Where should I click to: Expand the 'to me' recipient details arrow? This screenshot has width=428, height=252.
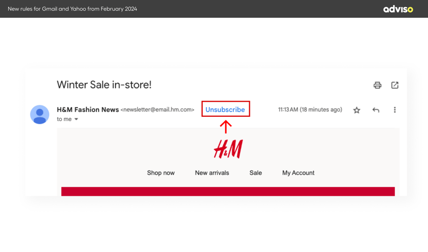click(x=77, y=119)
